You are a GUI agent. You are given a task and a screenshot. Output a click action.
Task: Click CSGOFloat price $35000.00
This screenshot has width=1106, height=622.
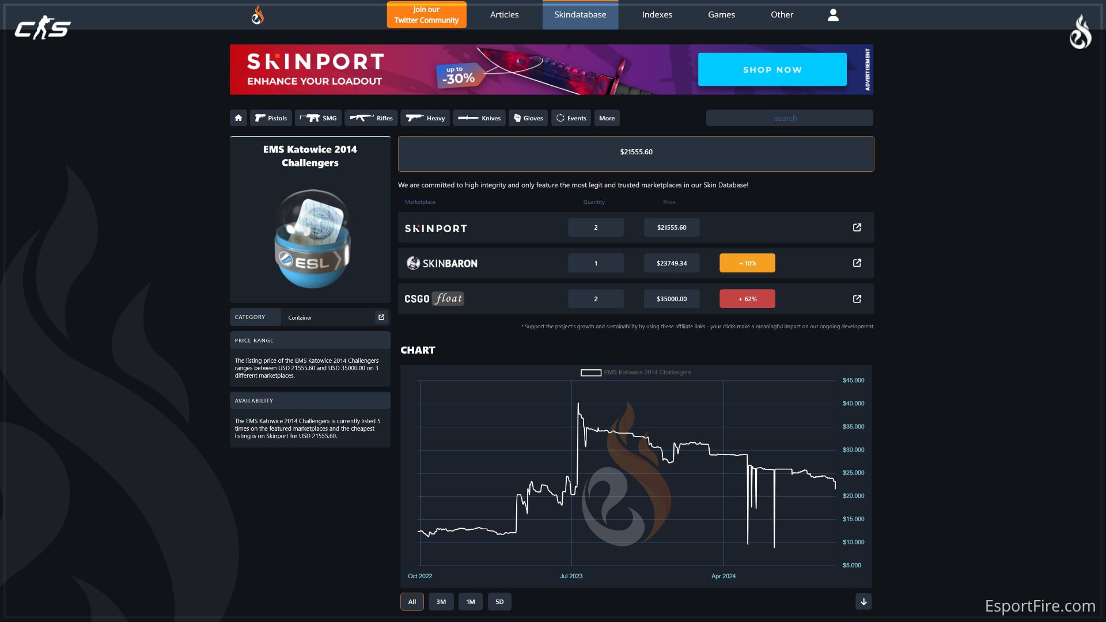(x=672, y=299)
